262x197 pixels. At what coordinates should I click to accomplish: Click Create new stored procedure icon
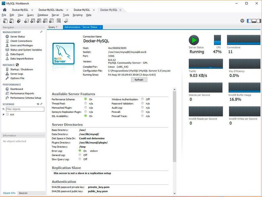pyautogui.click(x=45, y=21)
